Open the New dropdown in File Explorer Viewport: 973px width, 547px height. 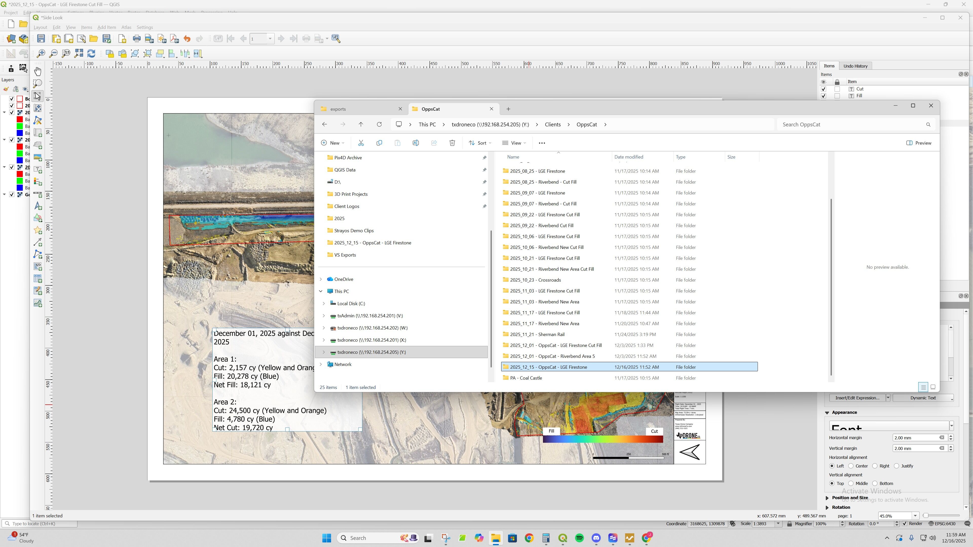(x=332, y=143)
